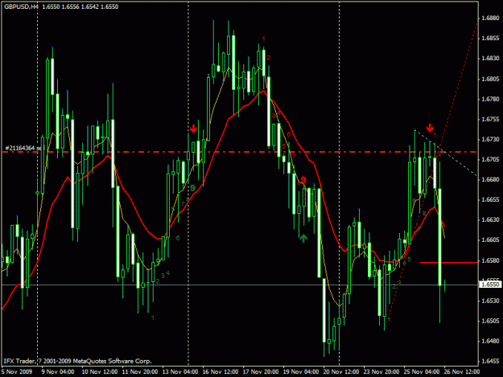Select the large green 9 count marker
Image resolution: width=503 pixels, height=377 pixels.
193,188
